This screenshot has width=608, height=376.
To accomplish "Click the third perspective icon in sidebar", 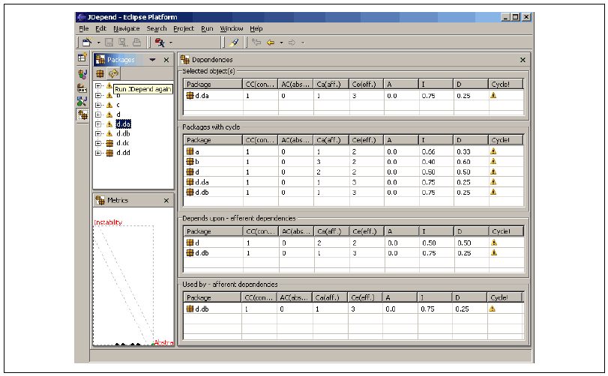I will click(x=82, y=88).
